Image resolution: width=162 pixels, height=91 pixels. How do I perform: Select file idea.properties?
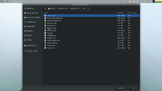coord(92,40)
